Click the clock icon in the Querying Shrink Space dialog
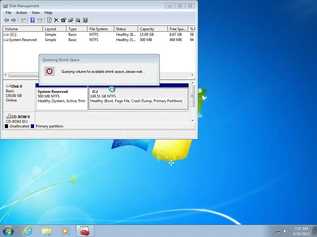This screenshot has height=237, width=317. (x=50, y=71)
